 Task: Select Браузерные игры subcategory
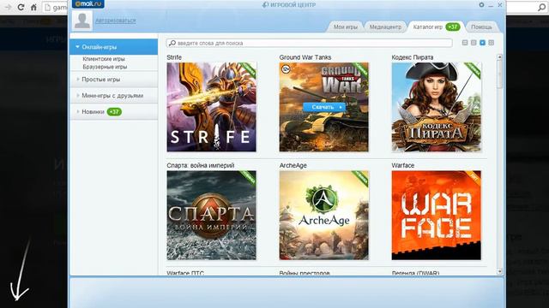tap(105, 67)
